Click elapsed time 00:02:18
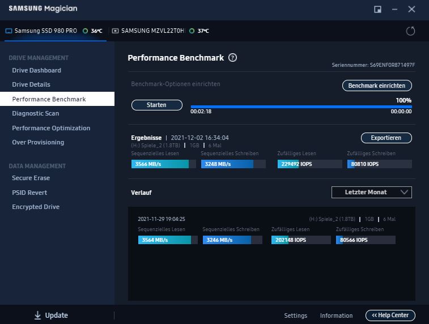 pyautogui.click(x=201, y=112)
